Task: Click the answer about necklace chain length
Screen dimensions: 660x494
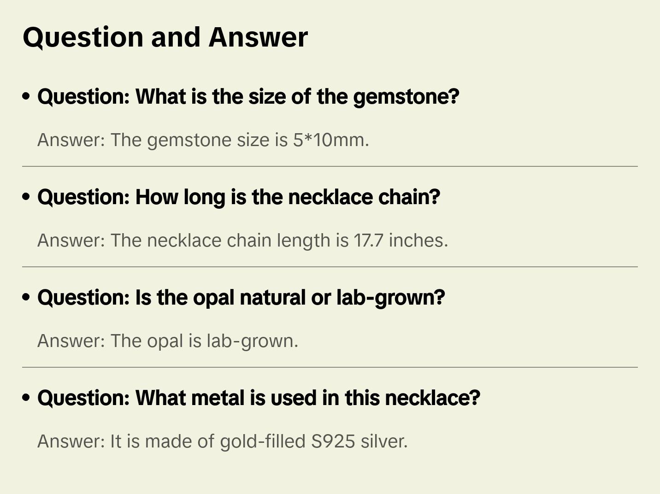Action: coord(242,241)
